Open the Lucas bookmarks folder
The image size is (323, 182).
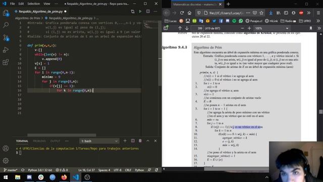pos(171,21)
